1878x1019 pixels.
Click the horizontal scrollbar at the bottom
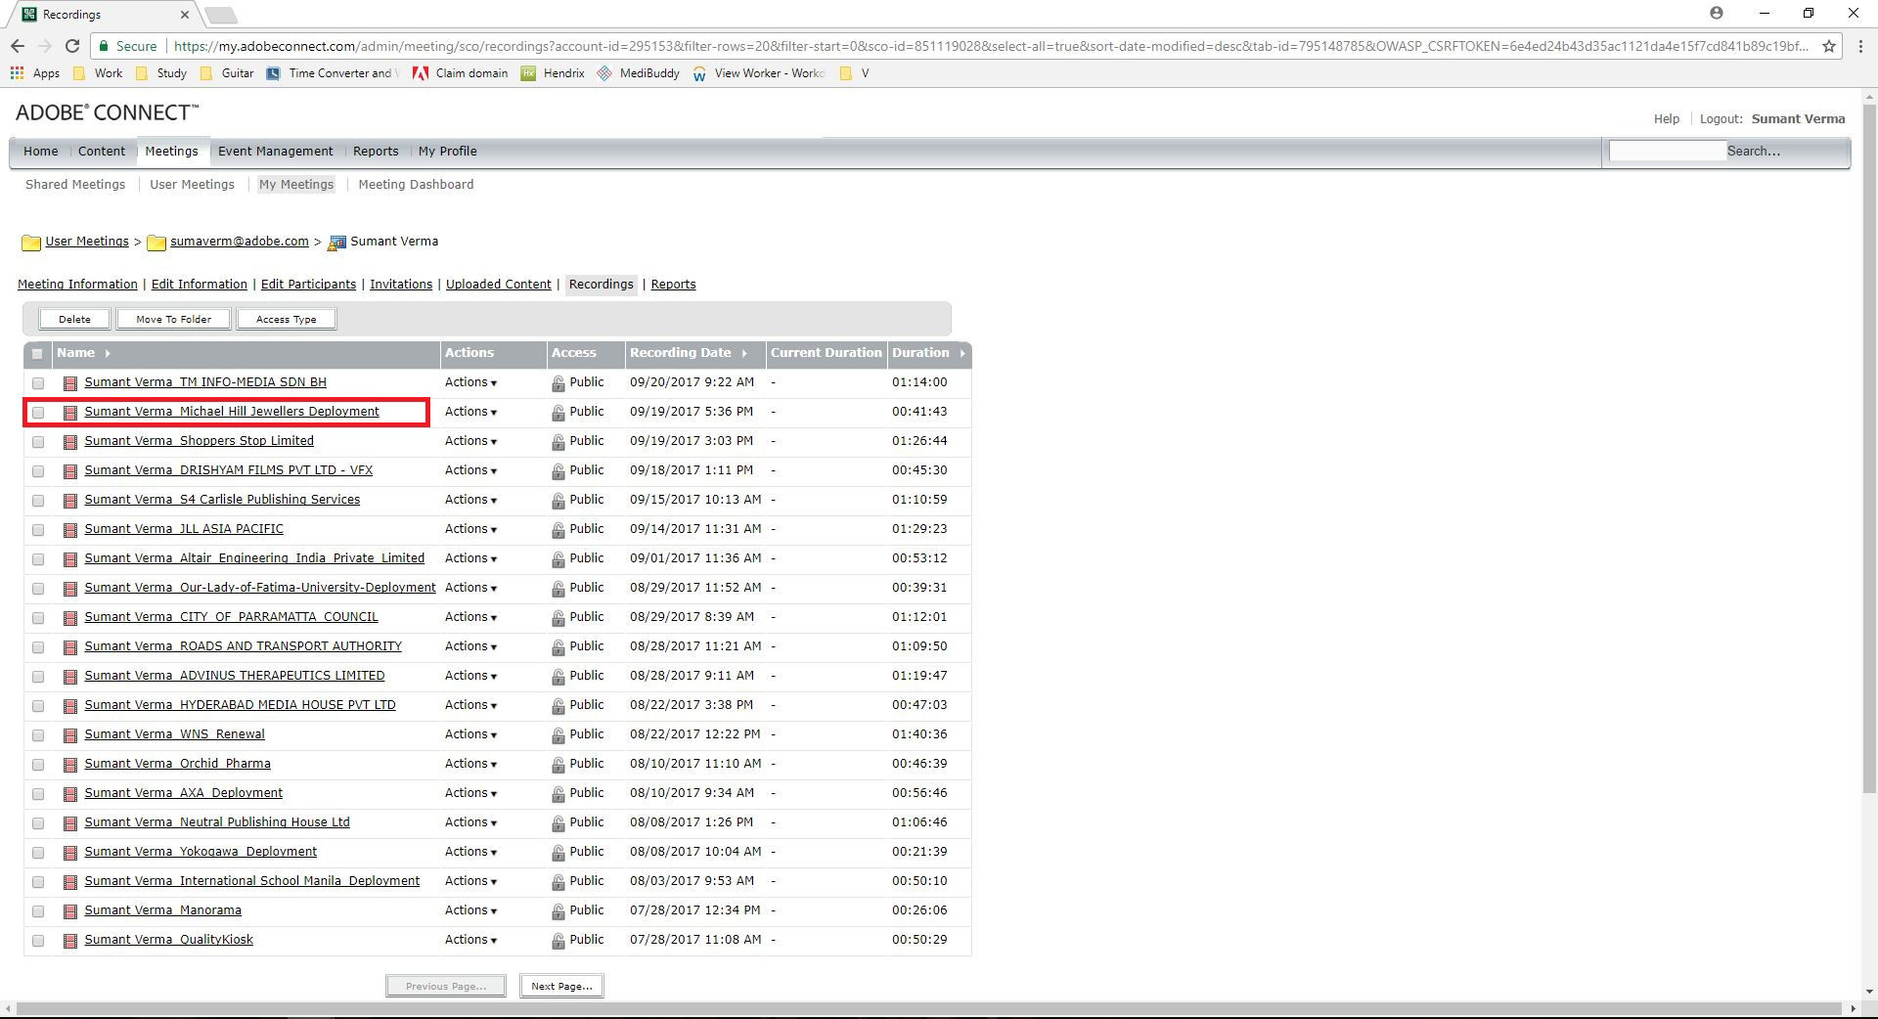point(929,1008)
